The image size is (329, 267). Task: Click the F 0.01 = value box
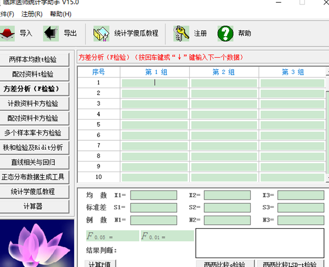click(x=167, y=236)
